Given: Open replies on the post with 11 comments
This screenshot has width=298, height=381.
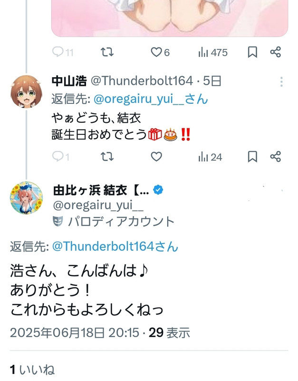Looking at the screenshot, I should 63,52.
